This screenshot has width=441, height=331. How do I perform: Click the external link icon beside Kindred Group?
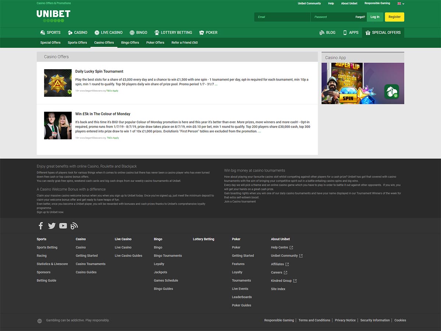(295, 281)
